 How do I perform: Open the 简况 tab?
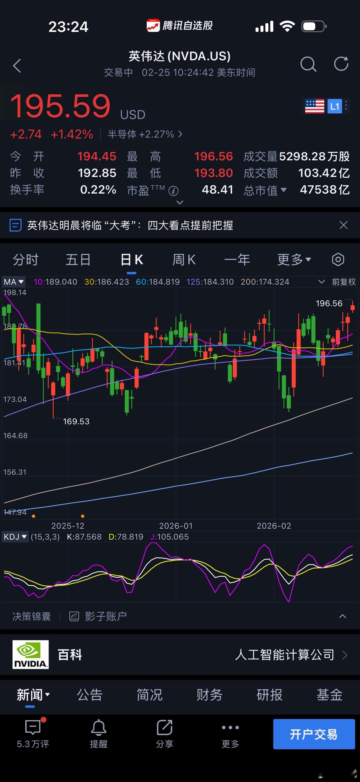click(x=150, y=694)
